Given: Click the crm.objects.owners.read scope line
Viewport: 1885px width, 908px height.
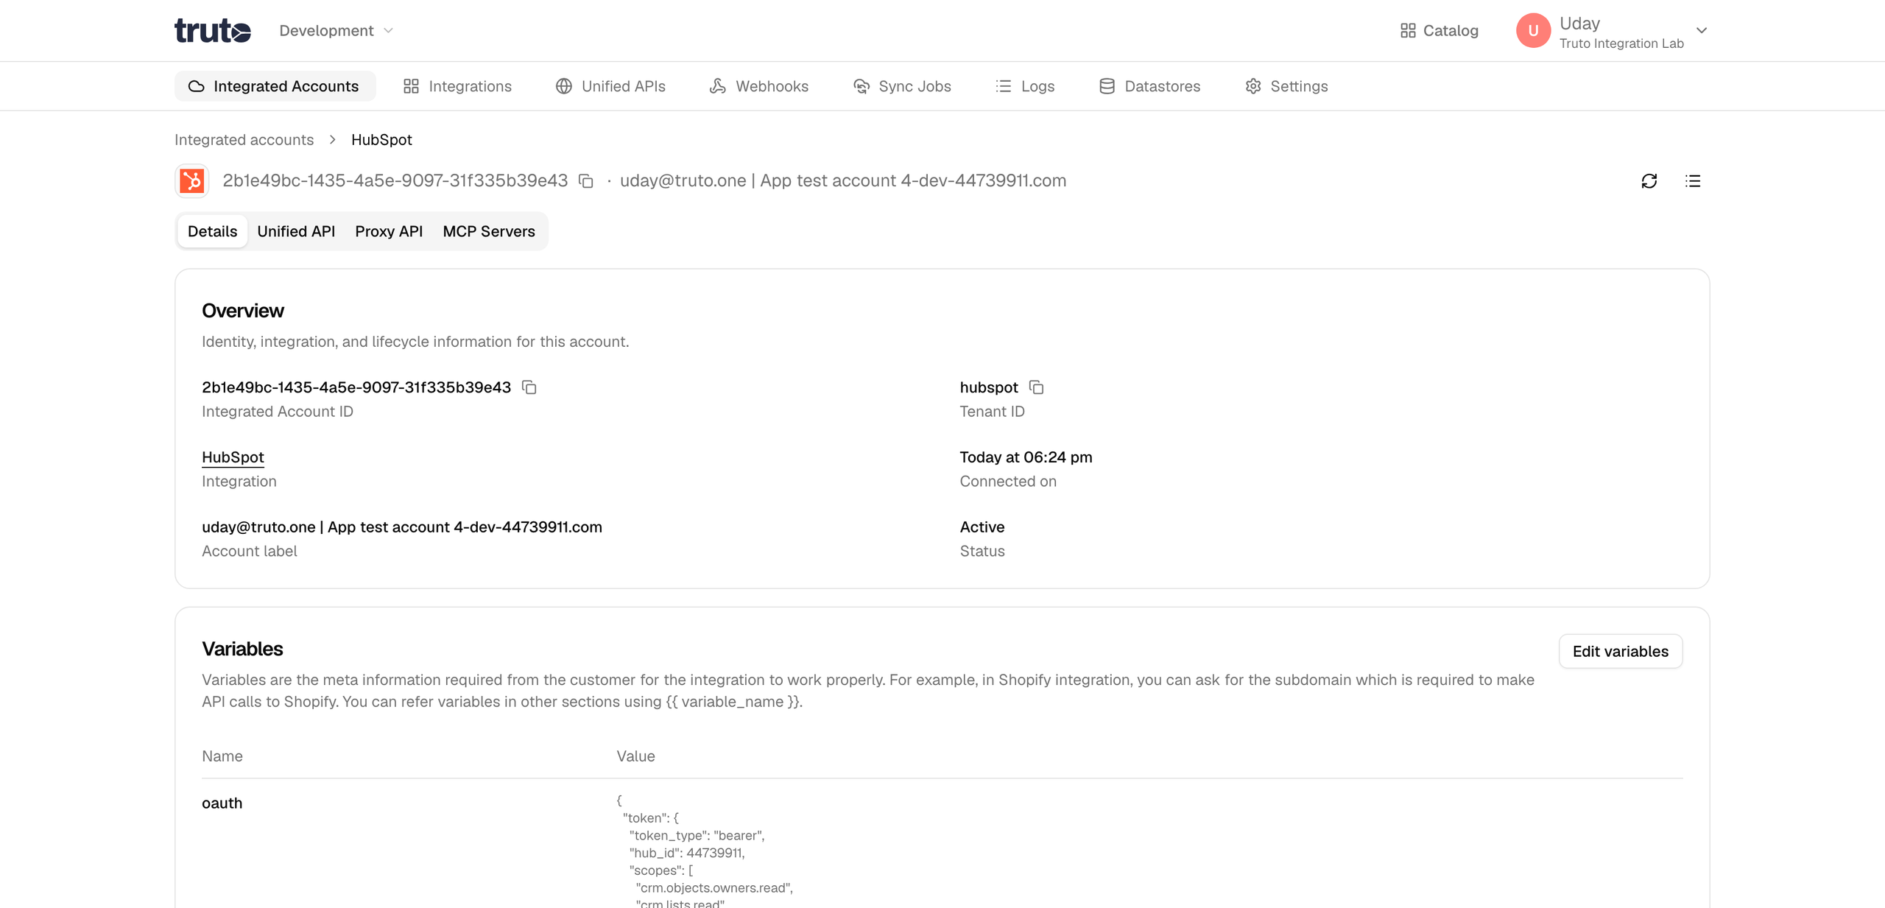Looking at the screenshot, I should (x=714, y=888).
